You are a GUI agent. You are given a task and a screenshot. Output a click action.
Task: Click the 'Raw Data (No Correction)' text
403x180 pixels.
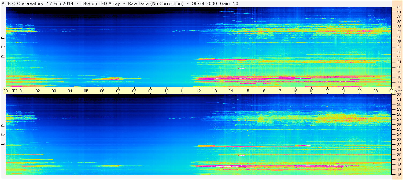pyautogui.click(x=156, y=3)
